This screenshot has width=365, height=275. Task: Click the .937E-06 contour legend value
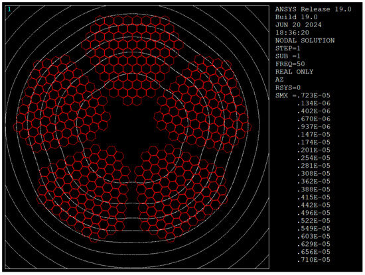[x=313, y=127]
